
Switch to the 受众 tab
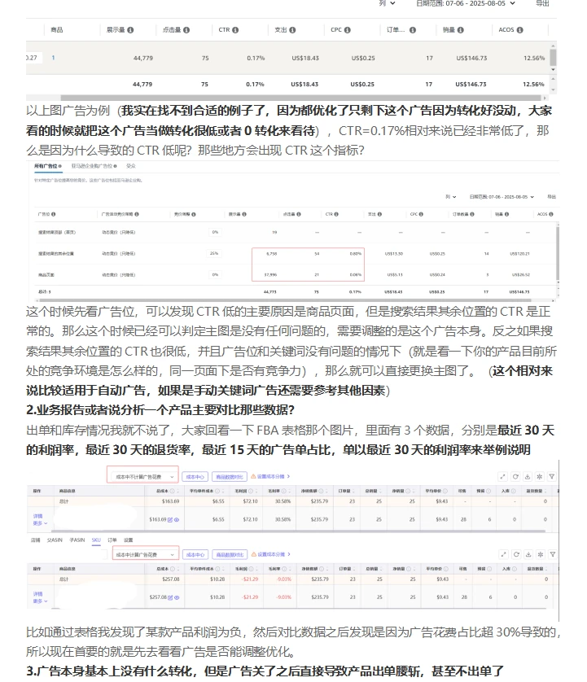tap(131, 166)
